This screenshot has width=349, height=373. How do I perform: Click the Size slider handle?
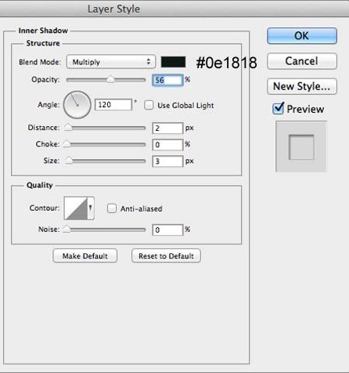pyautogui.click(x=69, y=160)
